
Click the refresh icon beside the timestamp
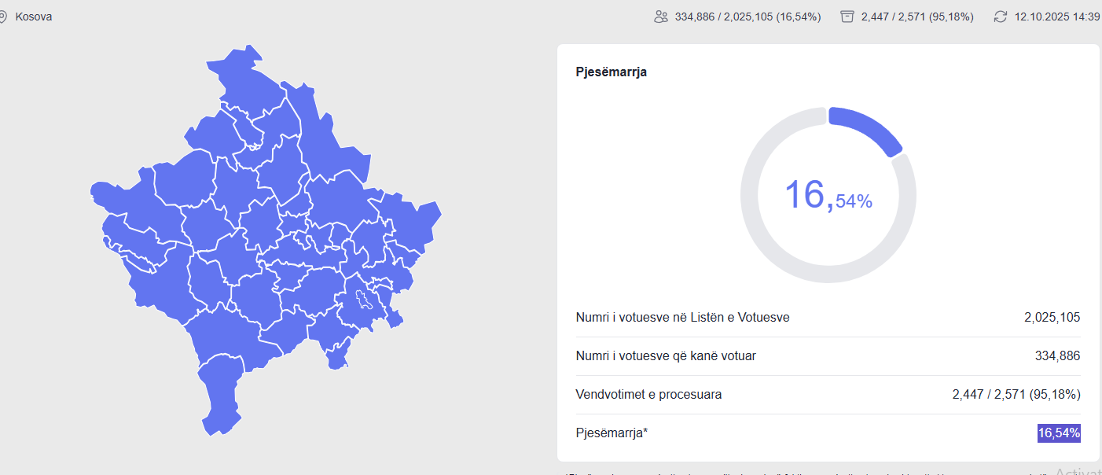(x=1000, y=17)
